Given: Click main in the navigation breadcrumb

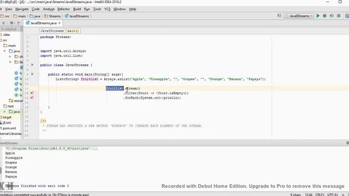Looking at the screenshot, I should [x=20, y=16].
